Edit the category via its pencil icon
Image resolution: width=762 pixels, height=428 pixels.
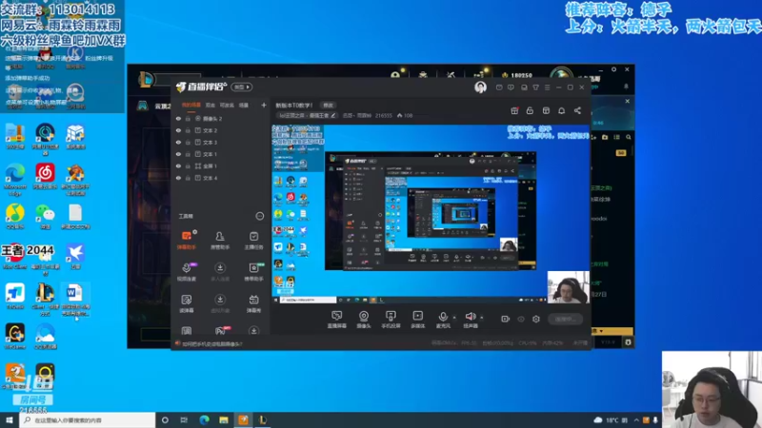[333, 115]
